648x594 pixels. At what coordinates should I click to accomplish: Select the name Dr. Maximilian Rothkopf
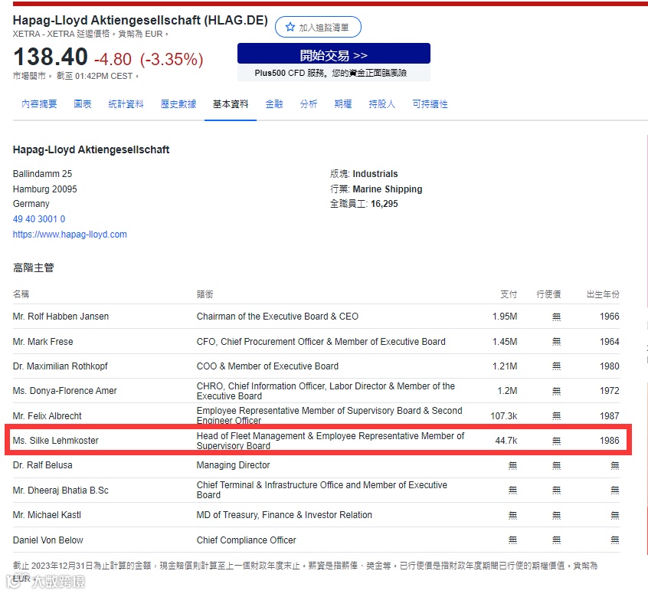point(61,366)
